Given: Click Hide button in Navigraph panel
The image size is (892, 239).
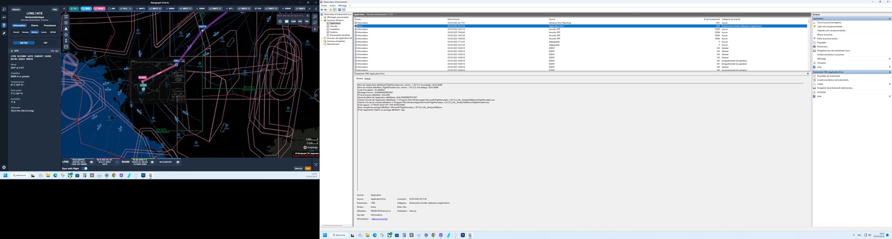Looking at the screenshot, I should click(x=55, y=9).
